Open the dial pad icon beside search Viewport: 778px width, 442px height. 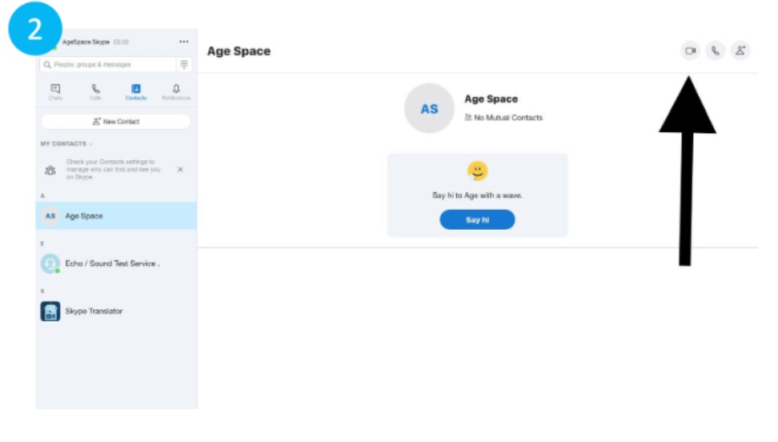tap(184, 65)
